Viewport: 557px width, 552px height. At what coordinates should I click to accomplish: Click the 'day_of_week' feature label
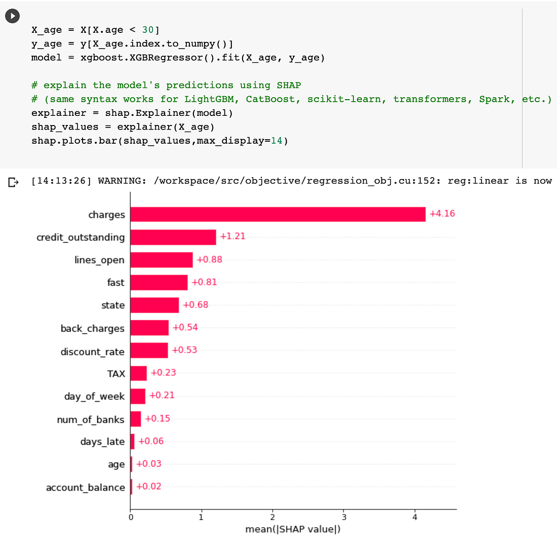click(95, 397)
